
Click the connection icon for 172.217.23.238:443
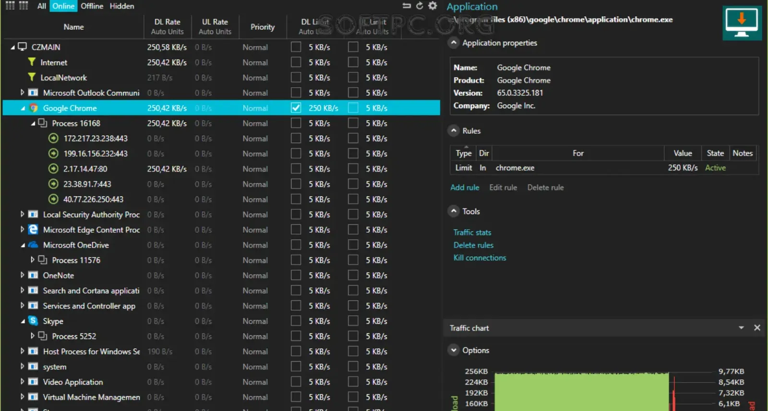(x=54, y=138)
